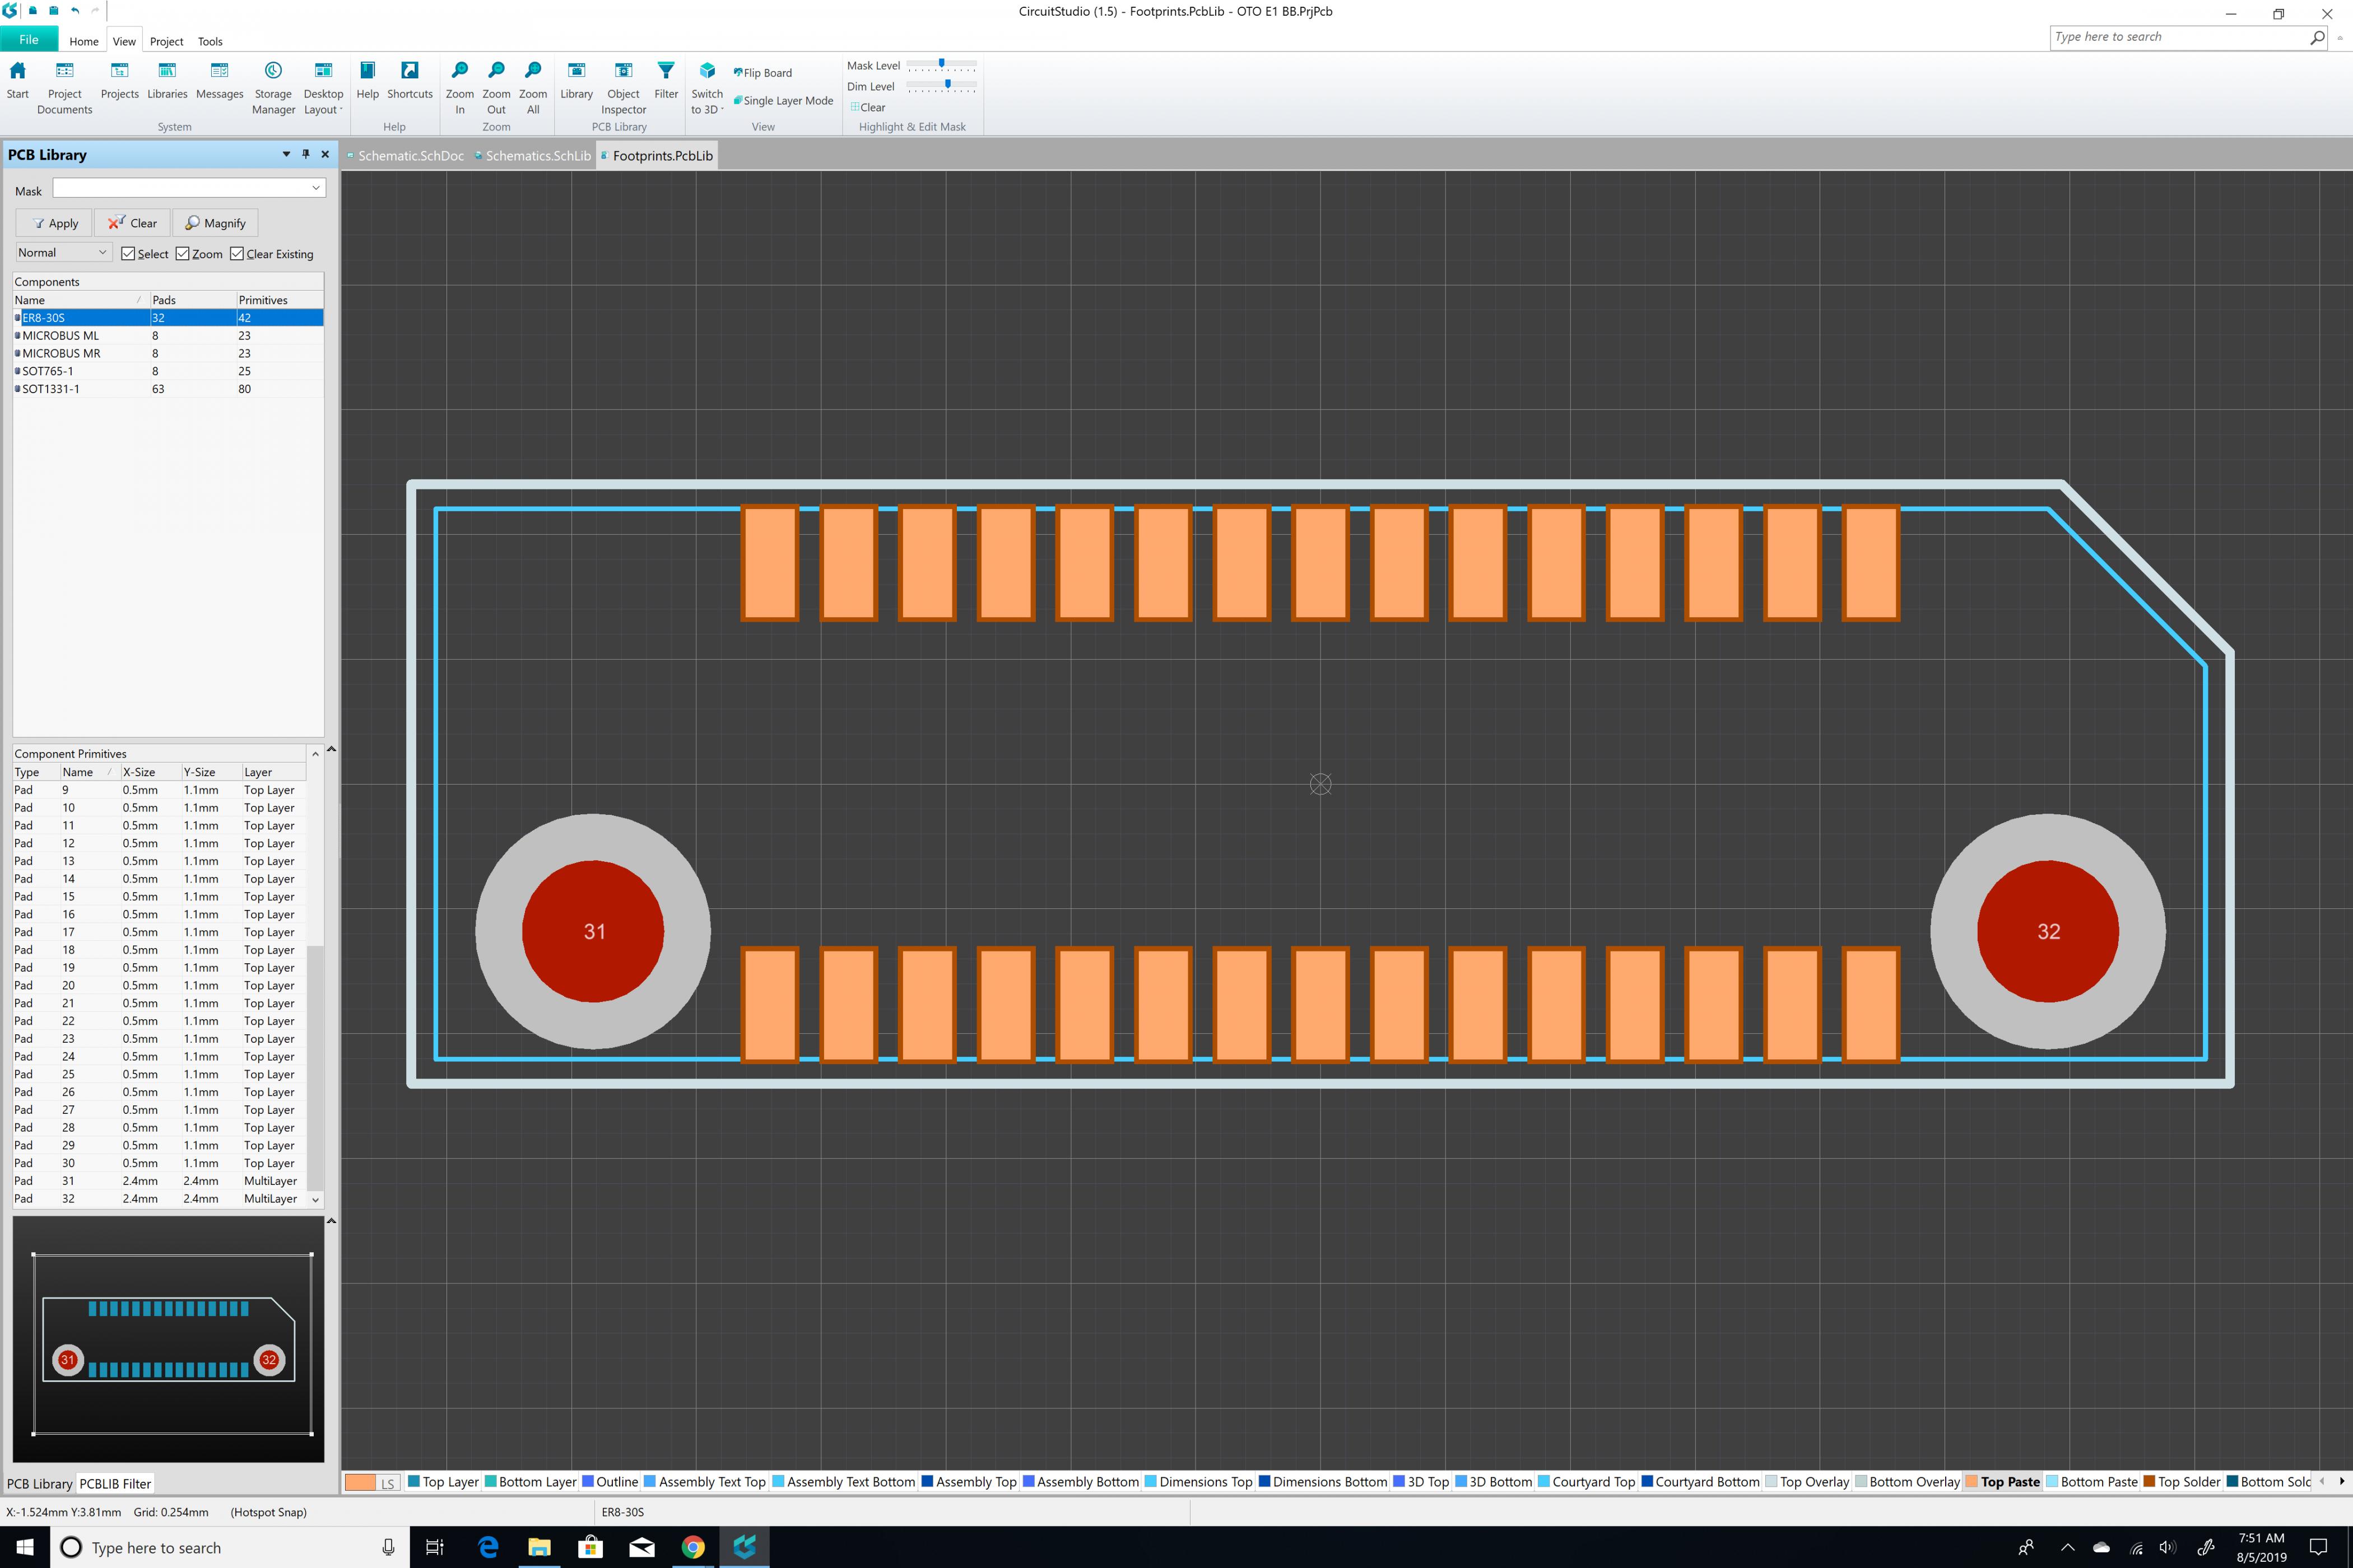2353x1568 pixels.
Task: Select the Top Overlay layer
Action: 1807,1482
